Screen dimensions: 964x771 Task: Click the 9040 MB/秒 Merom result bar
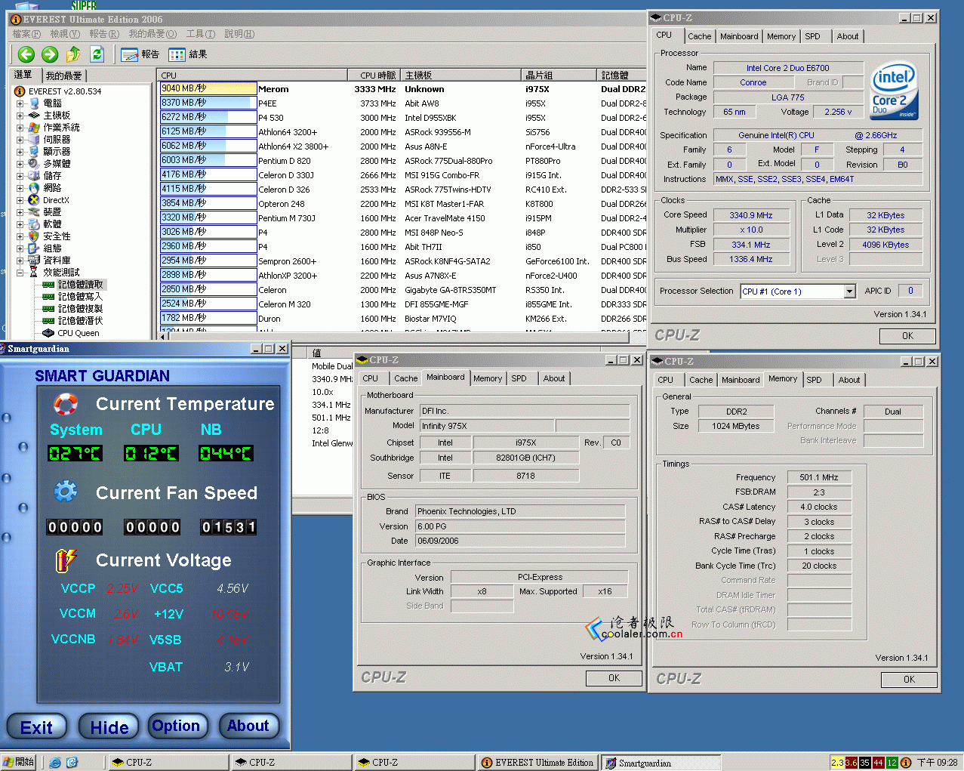(x=208, y=88)
